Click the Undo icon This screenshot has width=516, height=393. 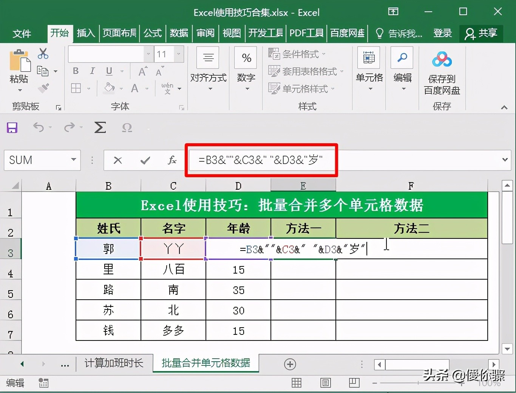(x=39, y=128)
